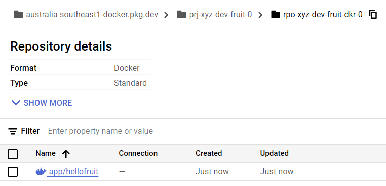Sort table by Created column header
386x186 pixels.
click(209, 153)
